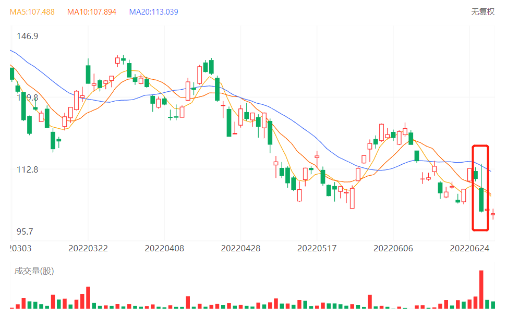Open the 无复权 price adjustment option

(x=483, y=12)
